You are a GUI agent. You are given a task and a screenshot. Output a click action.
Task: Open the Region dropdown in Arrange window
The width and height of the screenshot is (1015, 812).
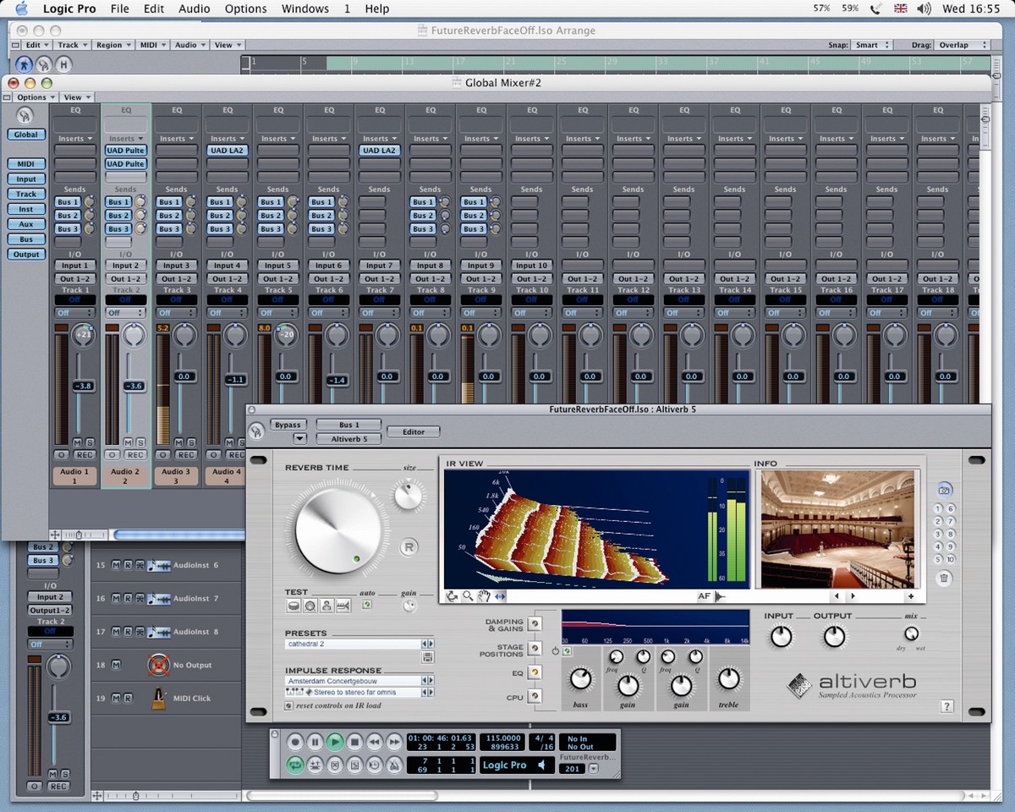point(112,45)
